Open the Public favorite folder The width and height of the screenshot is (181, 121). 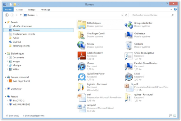pos(16,38)
